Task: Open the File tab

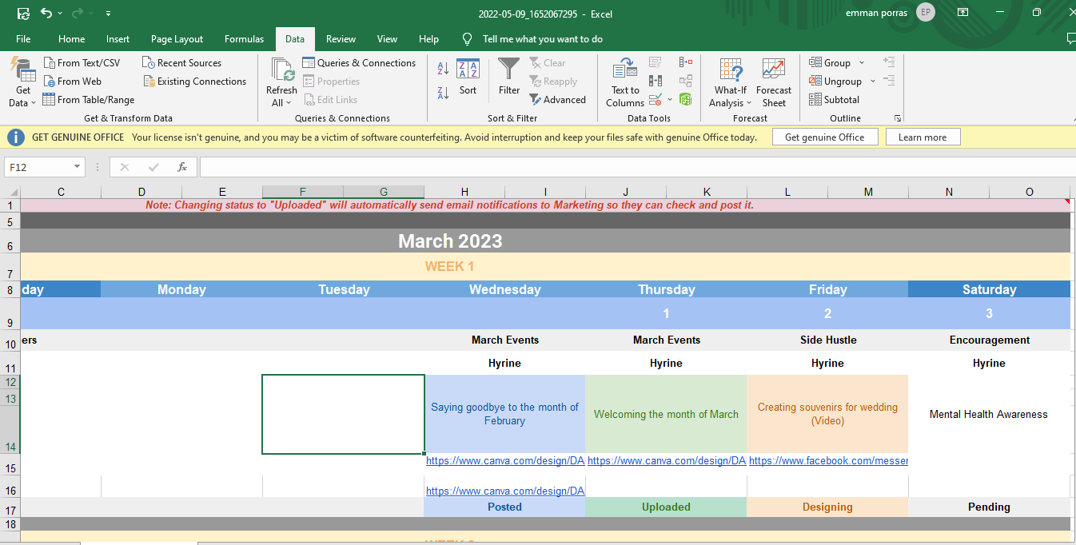Action: coord(23,38)
